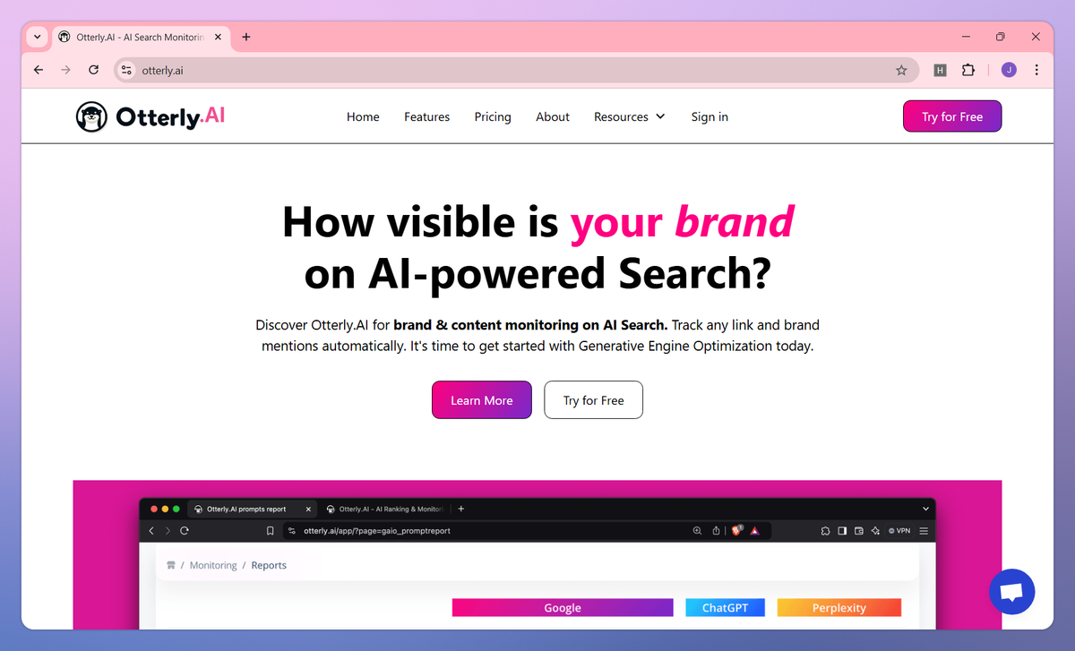Click the 'How visible is your brand' headline
This screenshot has height=651, width=1075.
(537, 248)
